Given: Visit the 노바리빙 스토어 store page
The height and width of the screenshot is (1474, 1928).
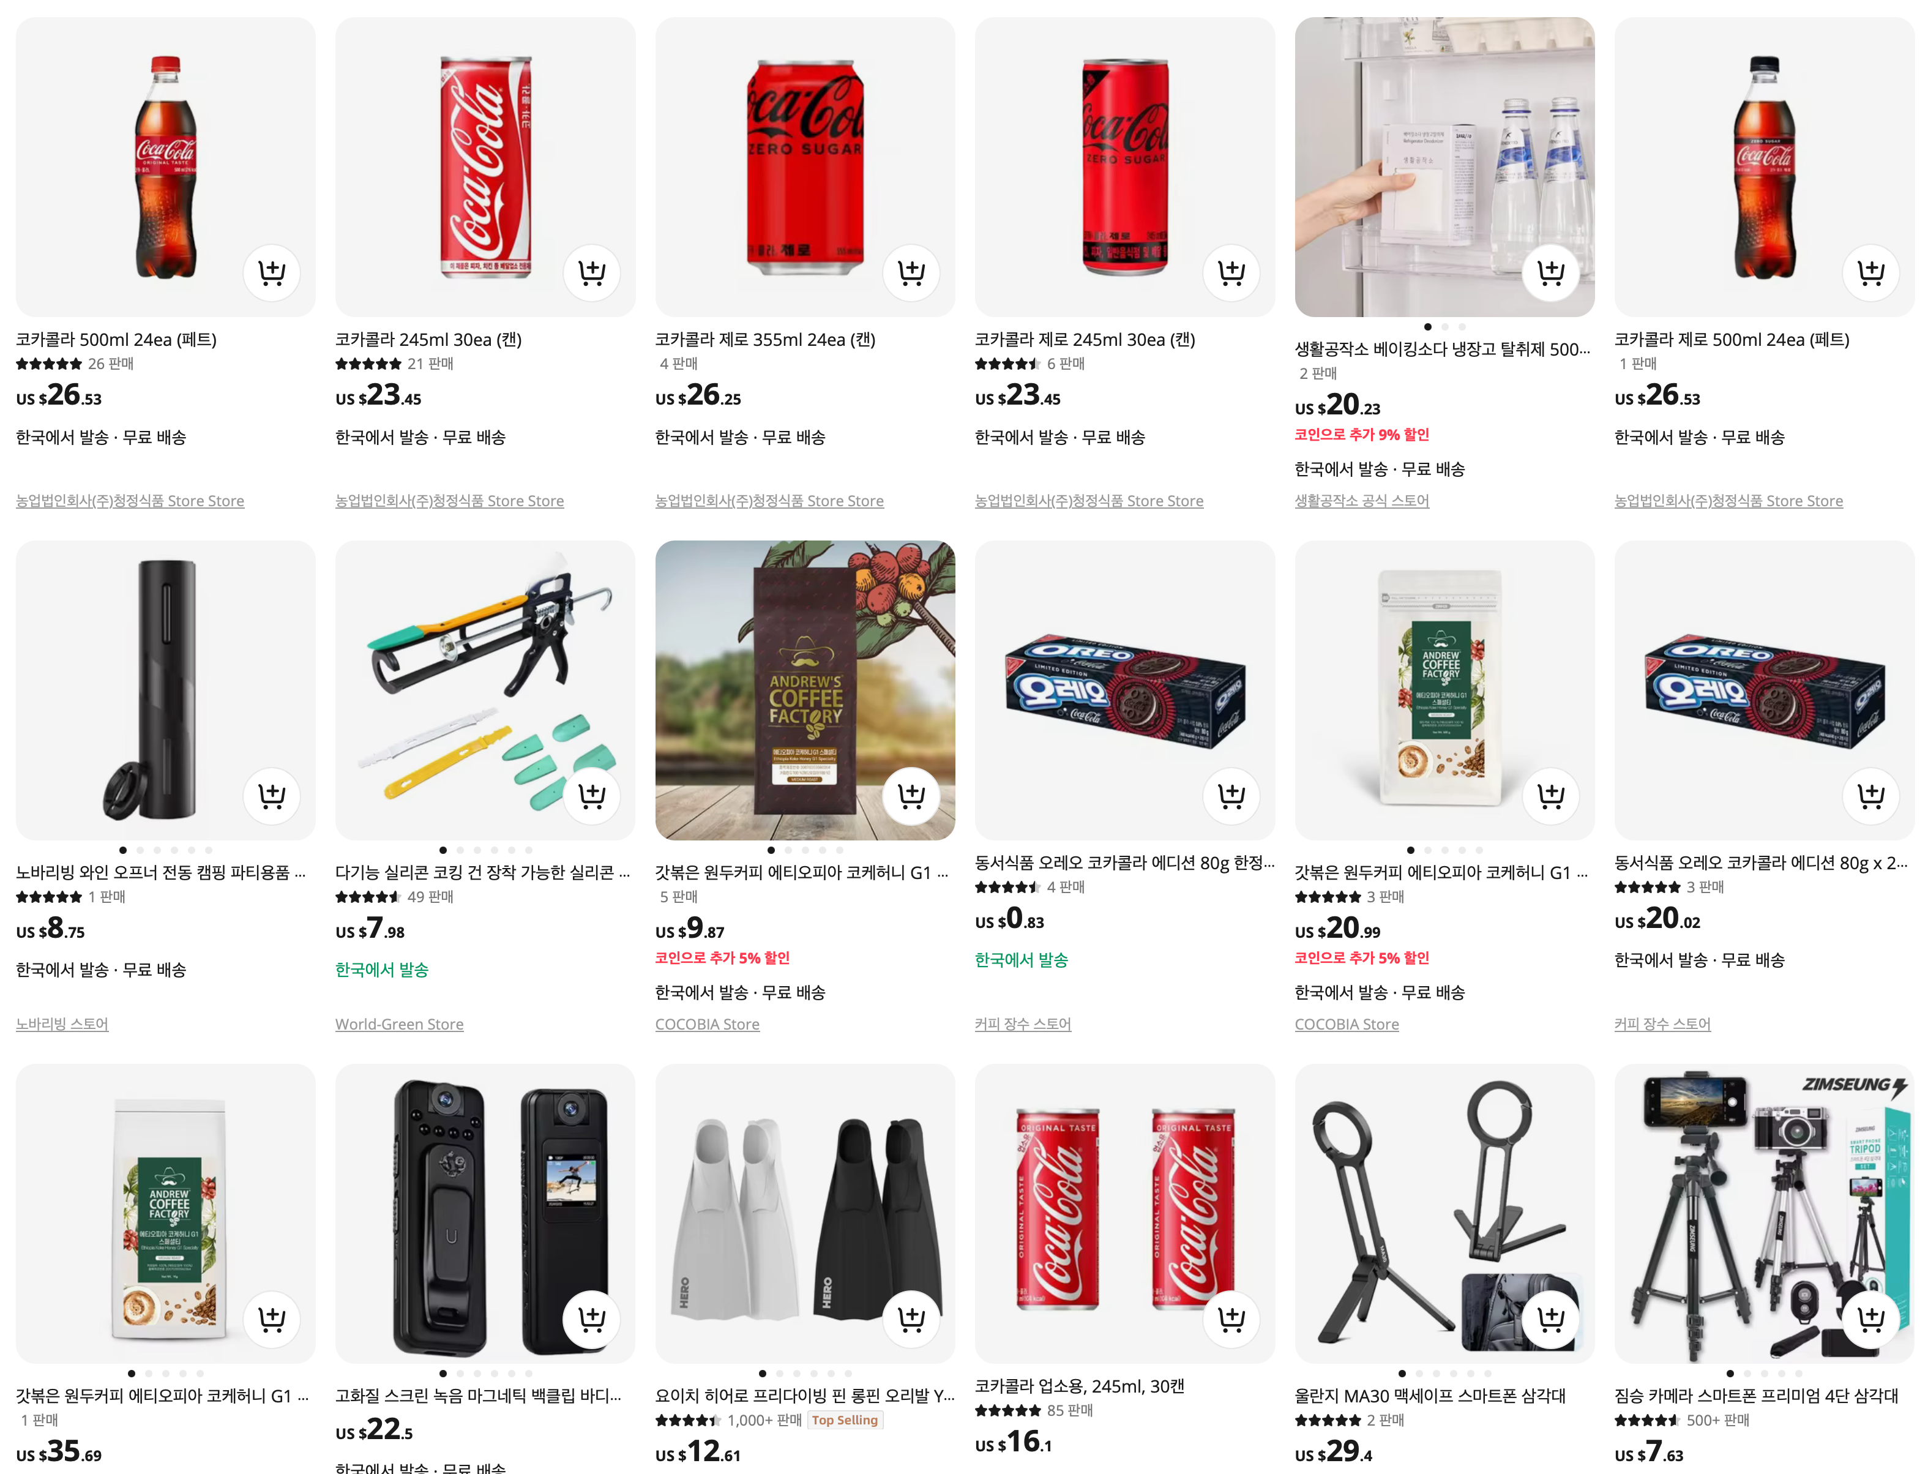Looking at the screenshot, I should 62,1024.
